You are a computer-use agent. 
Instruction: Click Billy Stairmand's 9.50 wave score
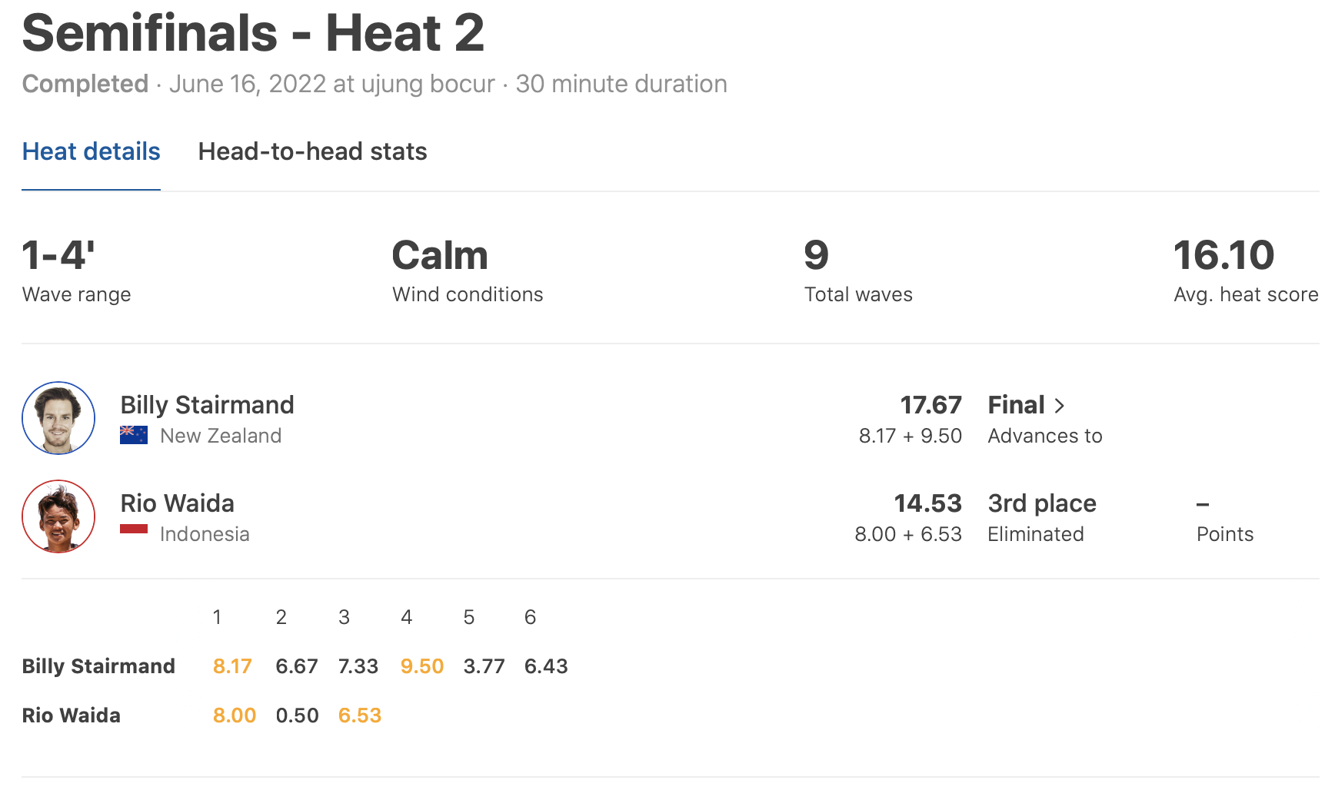tap(421, 666)
